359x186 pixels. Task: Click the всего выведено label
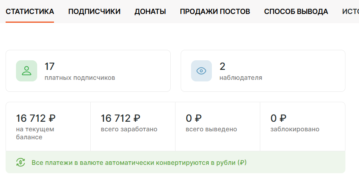point(211,129)
